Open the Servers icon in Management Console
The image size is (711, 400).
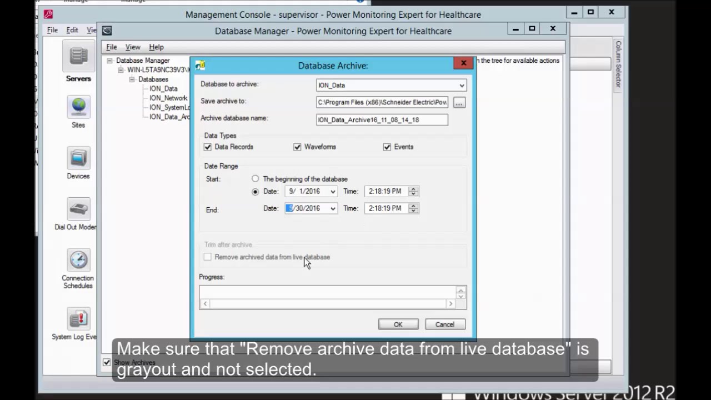point(78,57)
